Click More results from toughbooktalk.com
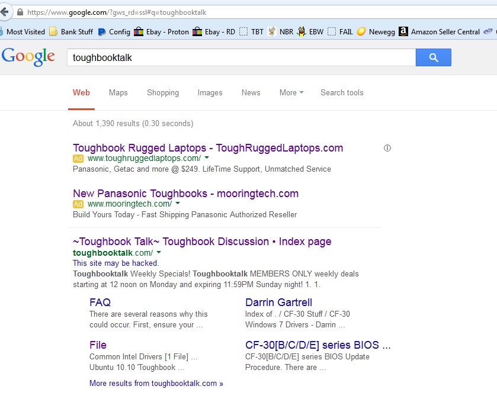The height and width of the screenshot is (399, 497). pos(156,384)
